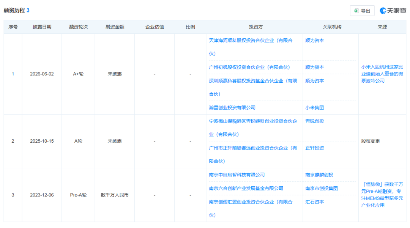The width and height of the screenshot is (410, 228).
Task: Click the 来源 column header
Action: click(x=382, y=27)
